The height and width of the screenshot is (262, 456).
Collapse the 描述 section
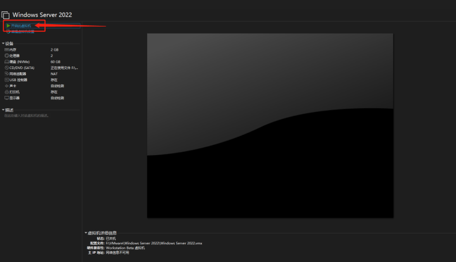3,109
